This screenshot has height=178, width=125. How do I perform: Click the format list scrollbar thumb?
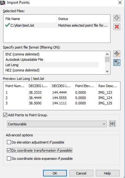click(x=107, y=59)
